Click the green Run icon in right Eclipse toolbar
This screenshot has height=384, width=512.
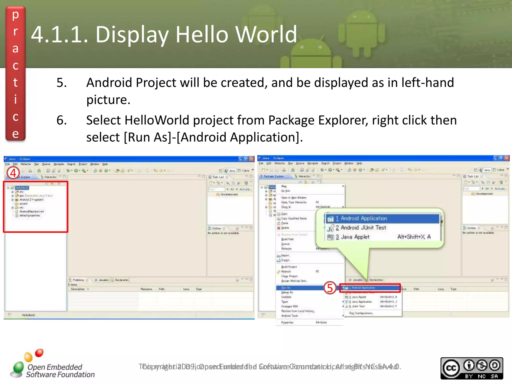(330, 170)
